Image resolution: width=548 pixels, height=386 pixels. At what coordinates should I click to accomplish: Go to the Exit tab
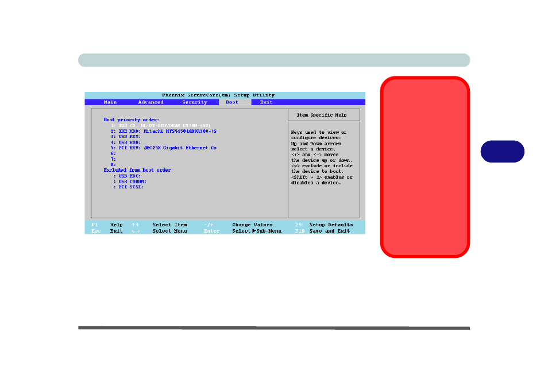[x=266, y=102]
